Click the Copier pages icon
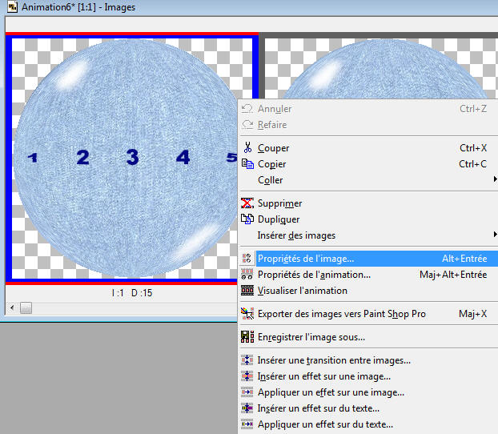 click(247, 164)
